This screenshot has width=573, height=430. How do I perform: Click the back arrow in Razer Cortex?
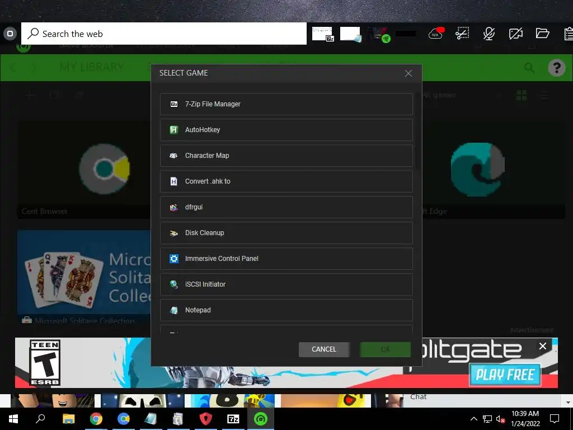(13, 68)
